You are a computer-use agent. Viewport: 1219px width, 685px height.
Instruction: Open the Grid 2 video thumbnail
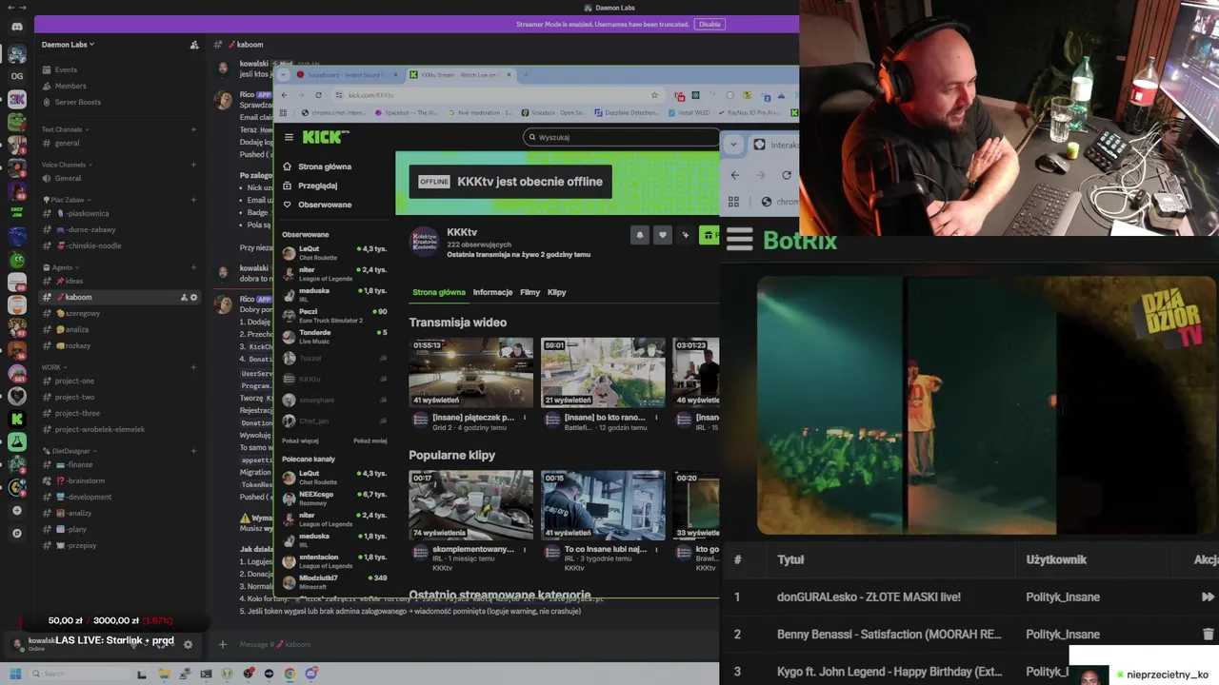coord(470,373)
